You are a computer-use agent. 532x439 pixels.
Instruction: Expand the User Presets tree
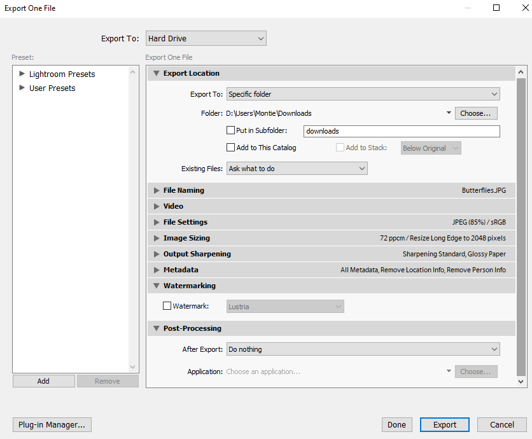coord(22,88)
